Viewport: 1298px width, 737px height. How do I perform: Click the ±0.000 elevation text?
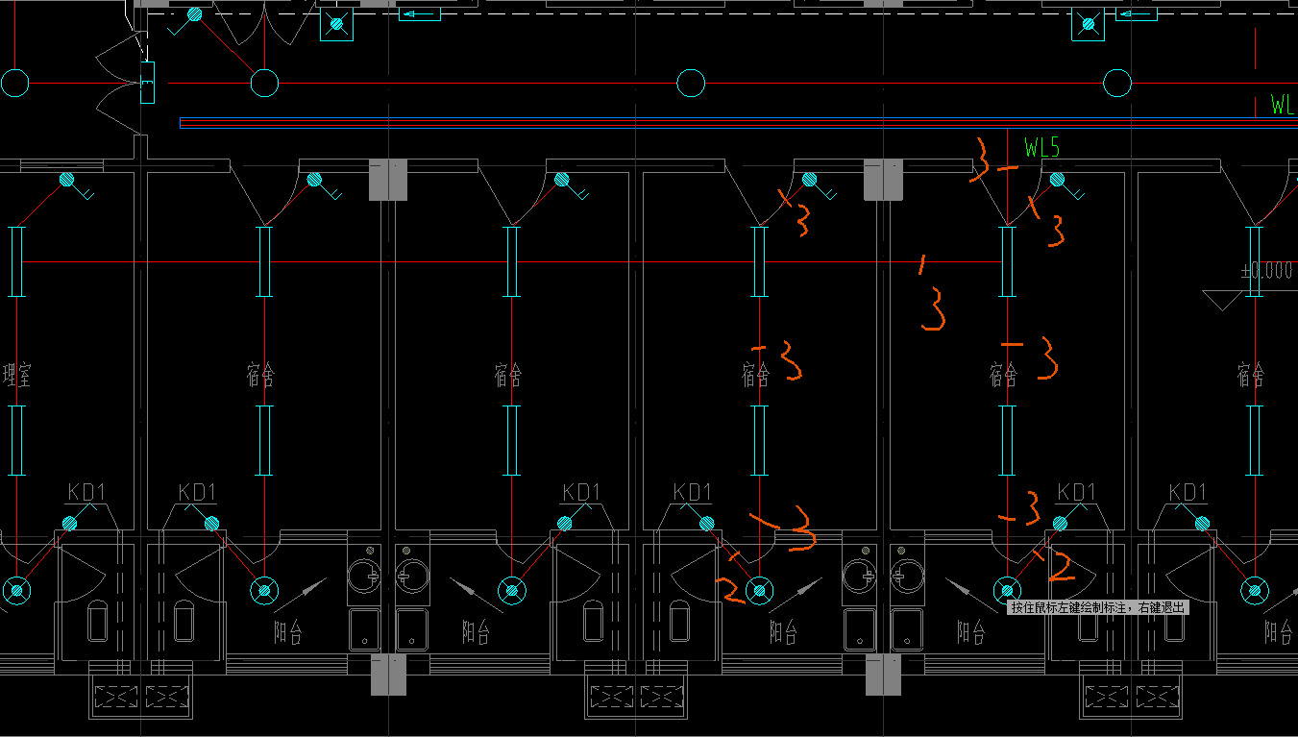(1266, 271)
